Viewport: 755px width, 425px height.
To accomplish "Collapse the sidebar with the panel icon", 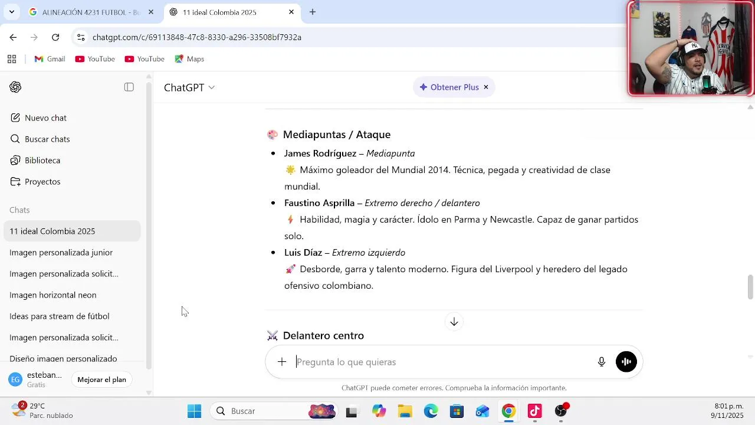I will tap(129, 87).
